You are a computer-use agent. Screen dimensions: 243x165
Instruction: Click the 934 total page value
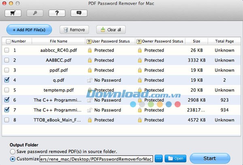224,110
